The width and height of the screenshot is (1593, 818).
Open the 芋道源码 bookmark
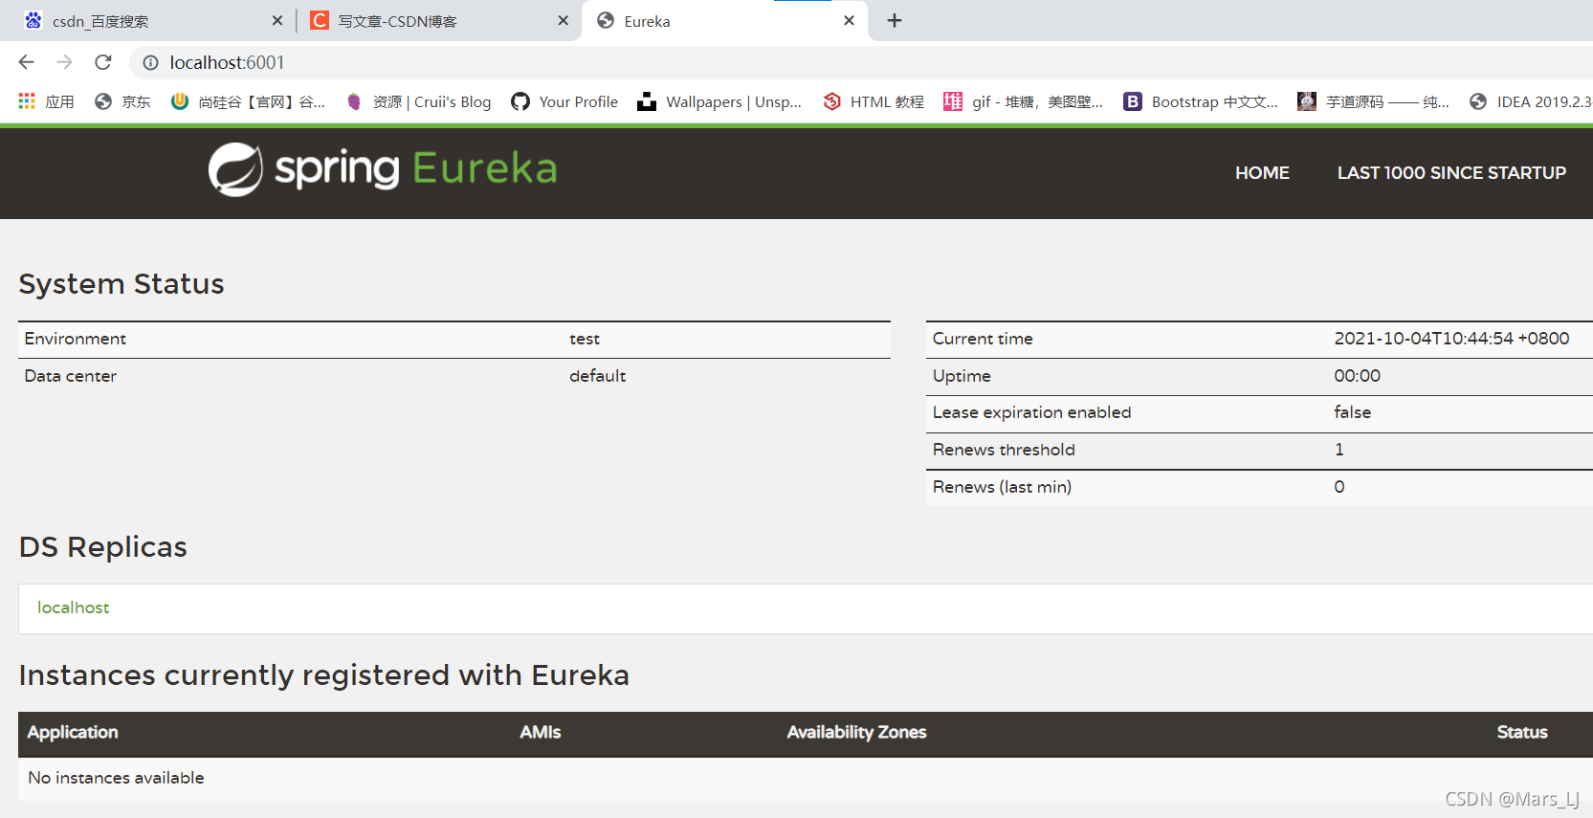[x=1373, y=101]
